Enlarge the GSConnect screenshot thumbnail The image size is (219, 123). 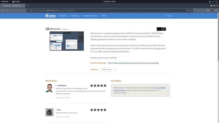point(67,41)
